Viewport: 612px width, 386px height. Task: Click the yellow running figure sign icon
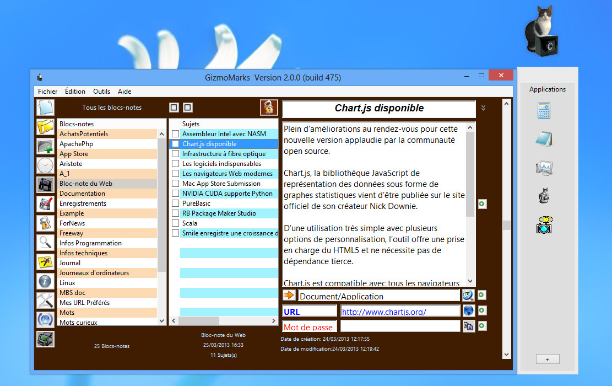pos(45,262)
